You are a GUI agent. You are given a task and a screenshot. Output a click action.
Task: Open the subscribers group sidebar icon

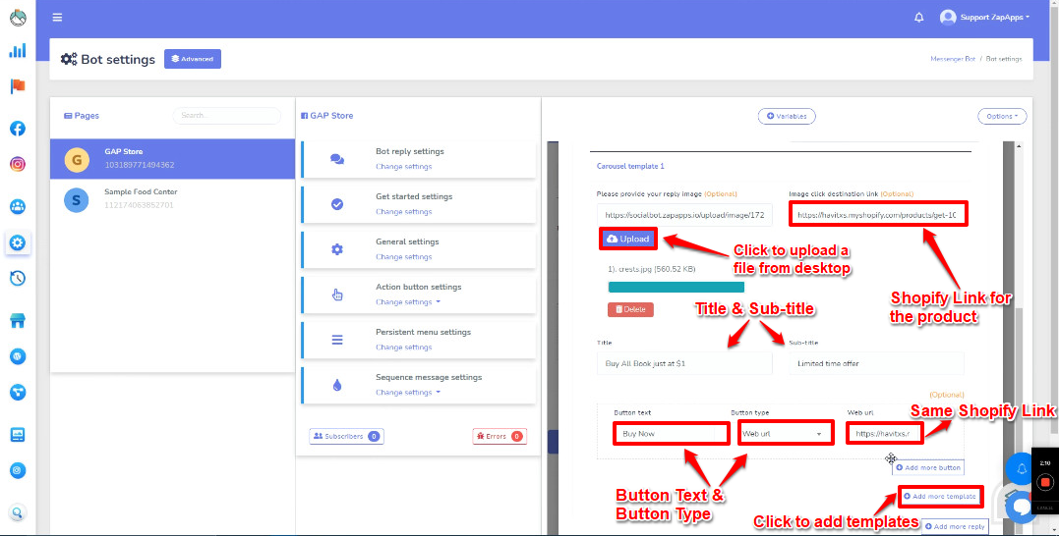[18, 207]
